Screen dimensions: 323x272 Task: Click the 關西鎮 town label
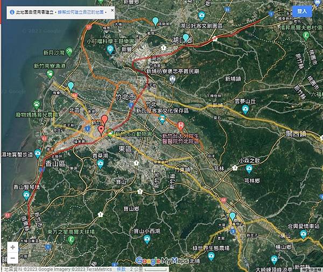click(296, 134)
